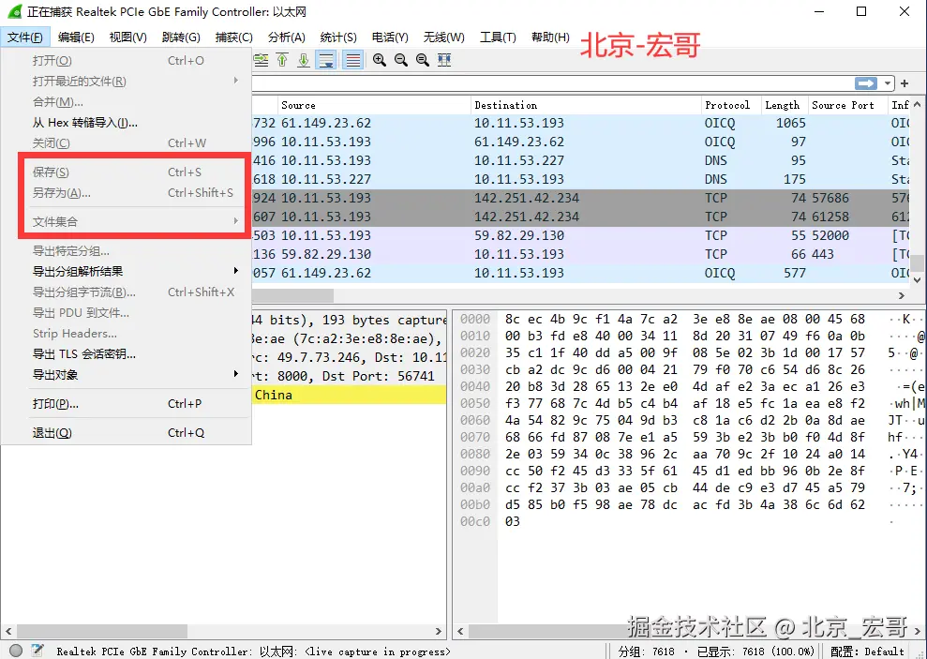Image resolution: width=927 pixels, height=659 pixels.
Task: Sort by the Source Port column header
Action: (847, 105)
